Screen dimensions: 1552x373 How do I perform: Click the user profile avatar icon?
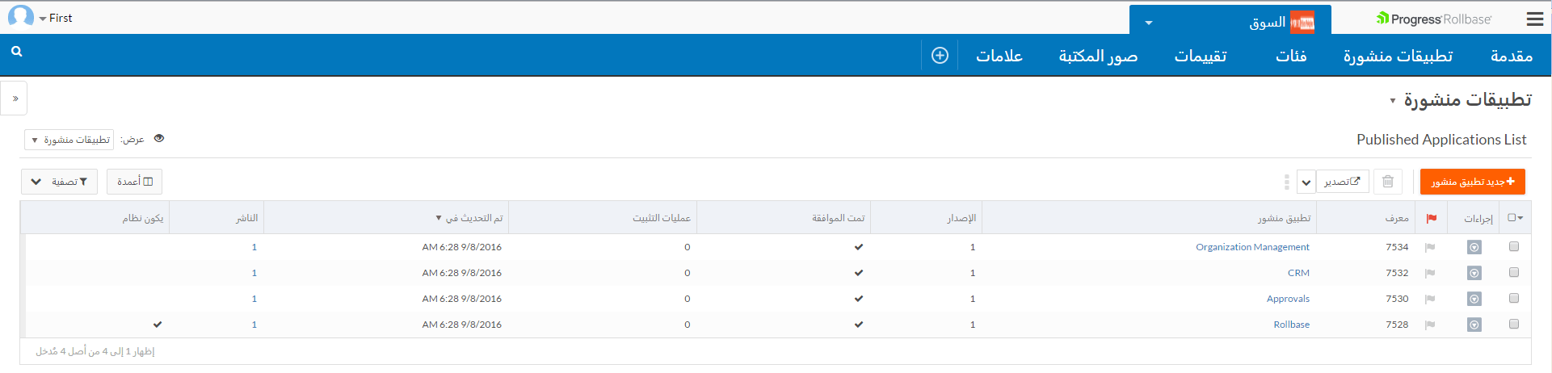21,17
